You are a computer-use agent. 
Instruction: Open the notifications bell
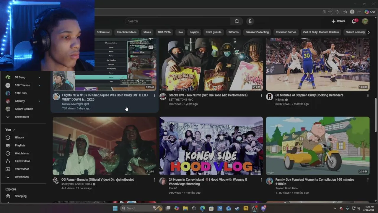(x=354, y=21)
